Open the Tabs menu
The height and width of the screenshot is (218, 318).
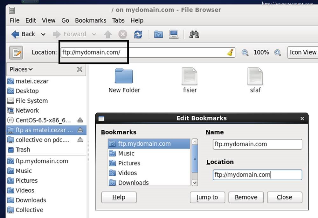pos(118,20)
